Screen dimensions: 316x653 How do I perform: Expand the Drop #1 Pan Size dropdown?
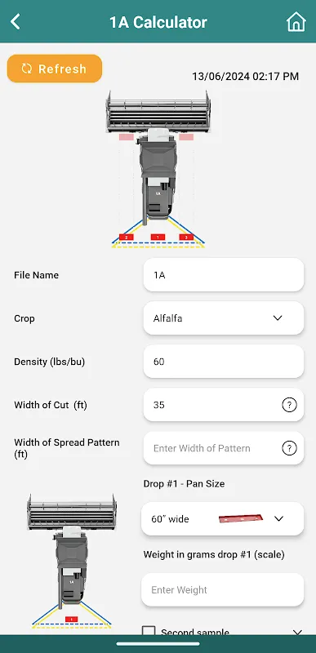(x=223, y=519)
